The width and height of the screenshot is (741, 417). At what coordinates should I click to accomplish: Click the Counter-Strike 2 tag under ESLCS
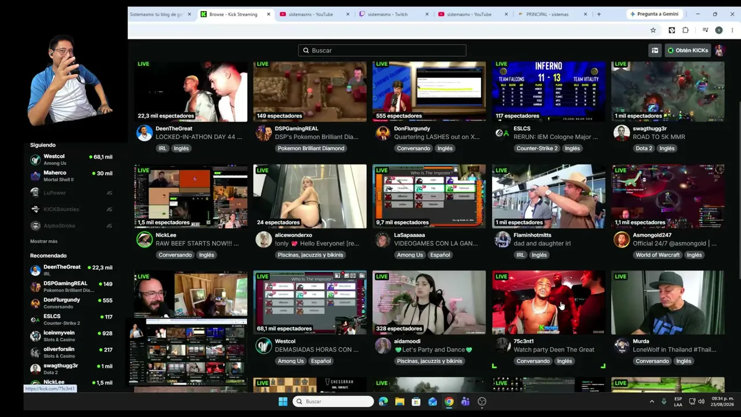[x=537, y=148]
